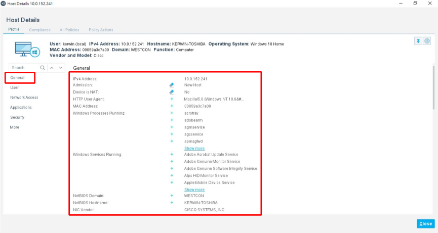Image resolution: width=438 pixels, height=233 pixels.
Task: Show more Windows Services Running
Action: click(194, 190)
